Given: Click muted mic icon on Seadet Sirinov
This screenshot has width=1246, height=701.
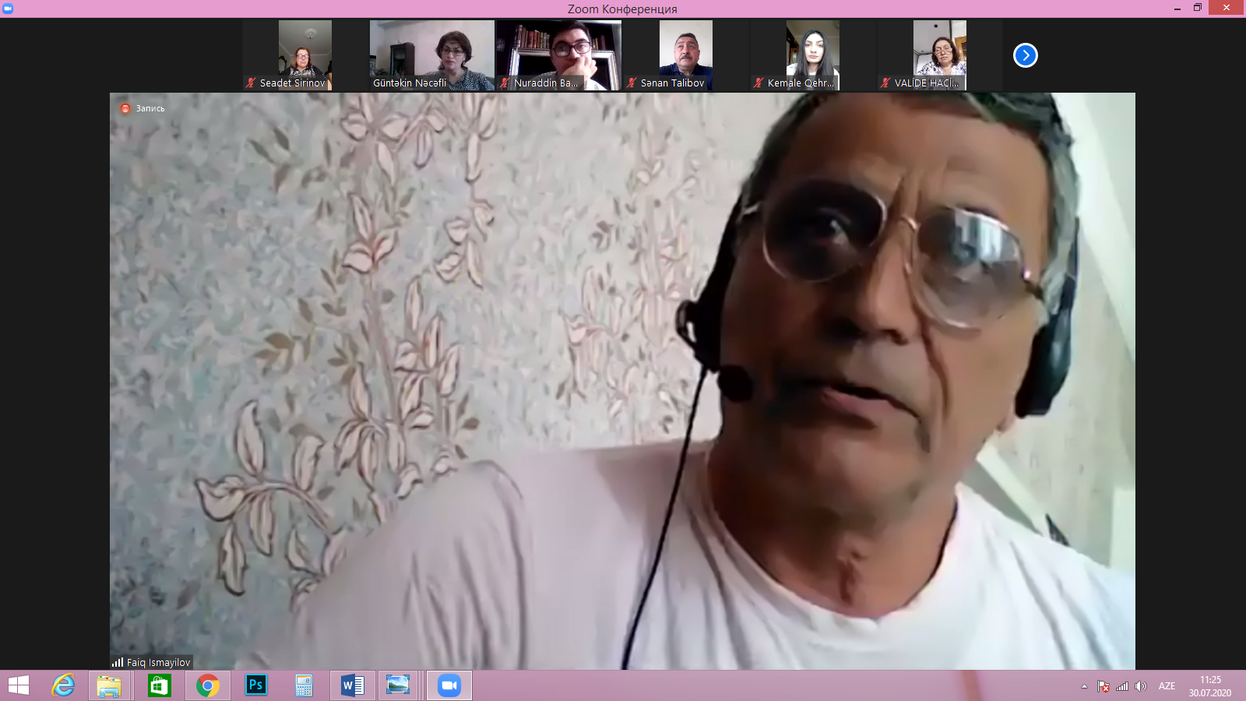Looking at the screenshot, I should [251, 83].
